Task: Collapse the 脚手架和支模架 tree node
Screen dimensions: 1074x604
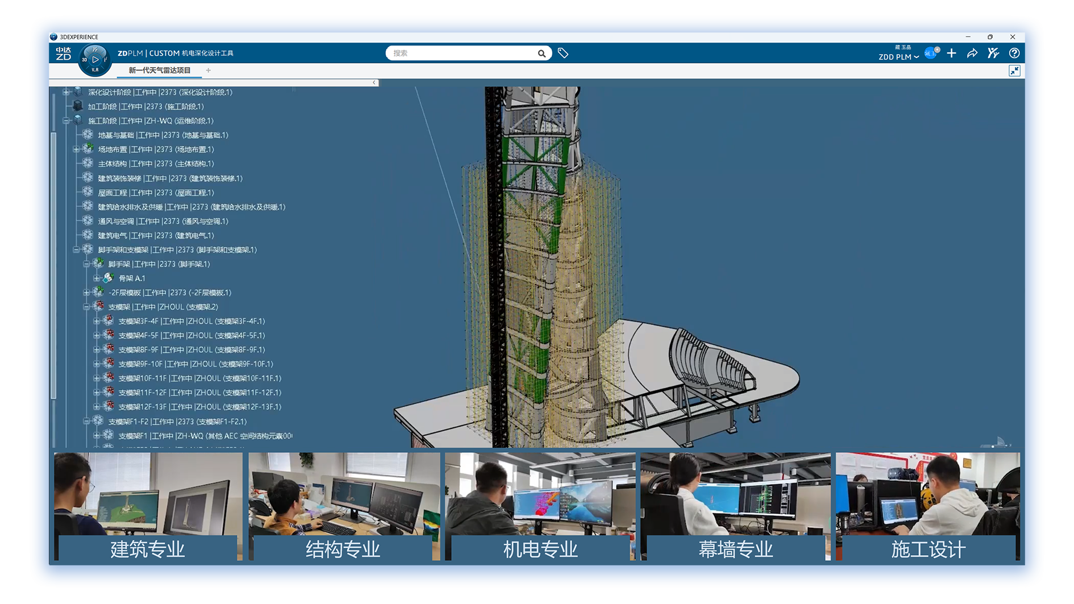Action: (76, 250)
